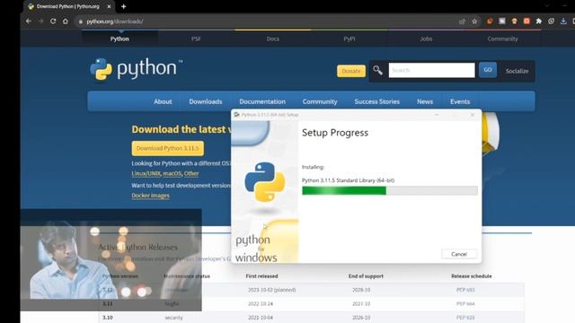Image resolution: width=575 pixels, height=323 pixels.
Task: Open the News menu
Action: (425, 101)
